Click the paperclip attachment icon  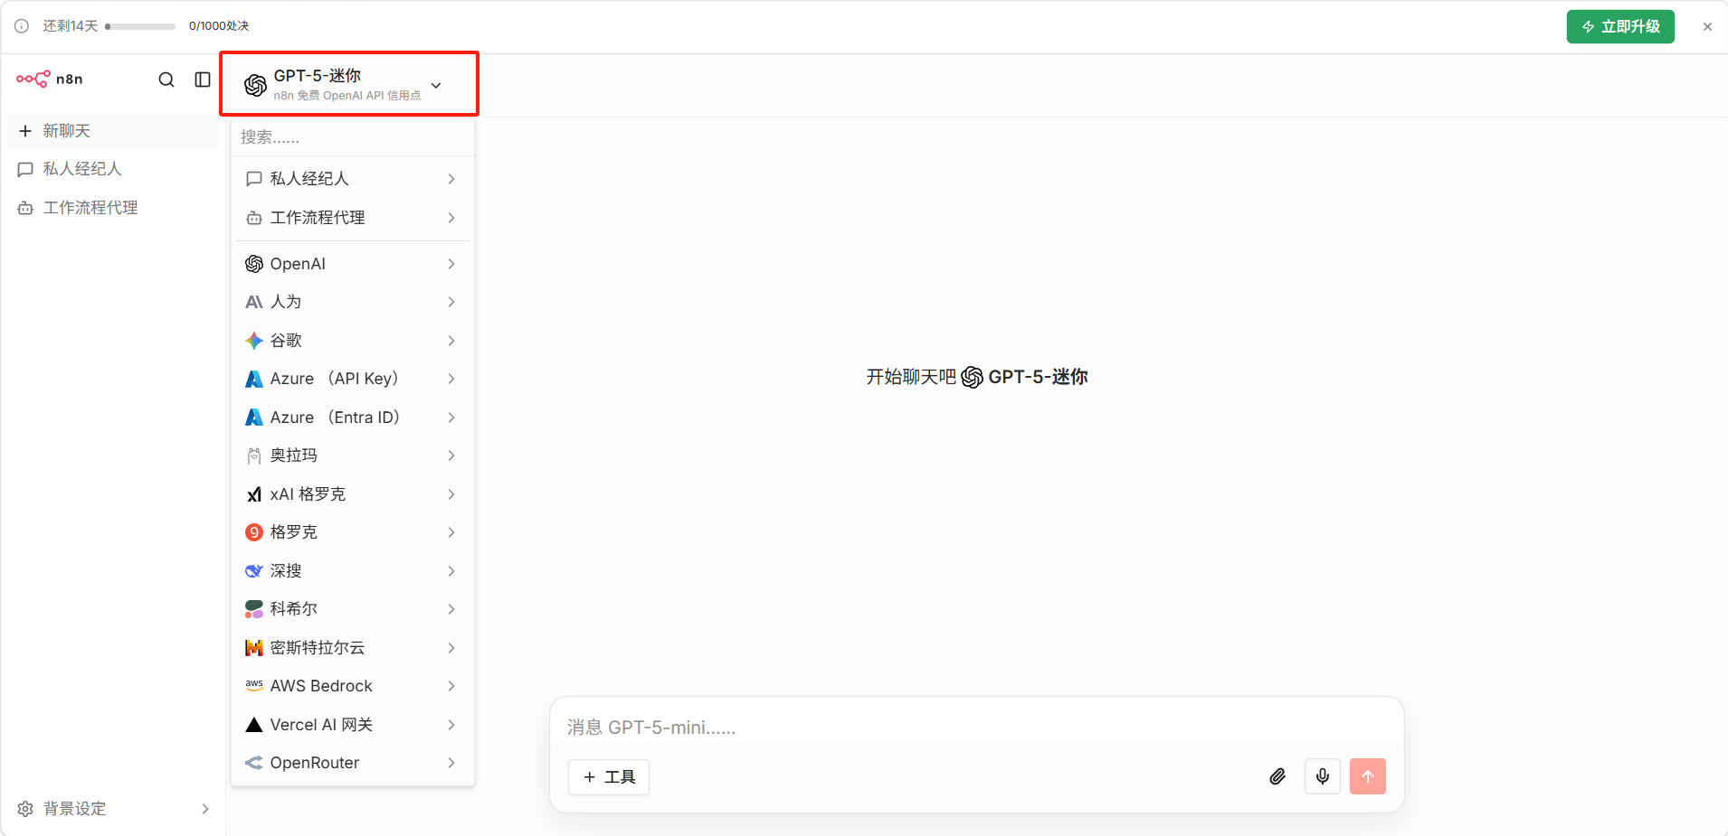point(1277,776)
